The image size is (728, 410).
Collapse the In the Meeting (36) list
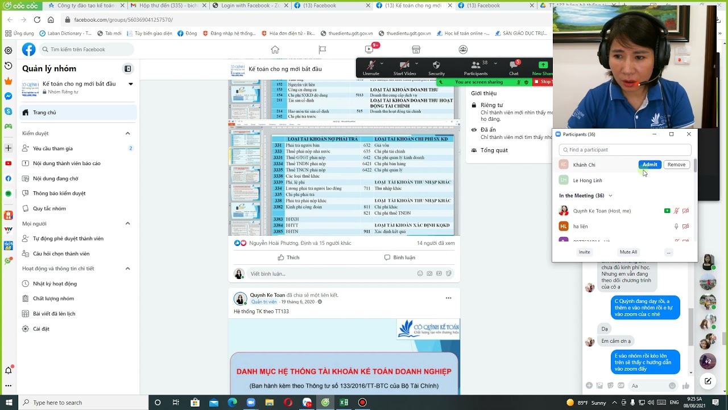coord(610,195)
